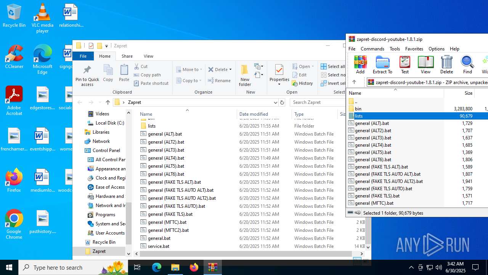Click Rename in the Organize group
This screenshot has width=488, height=275.
click(x=219, y=81)
